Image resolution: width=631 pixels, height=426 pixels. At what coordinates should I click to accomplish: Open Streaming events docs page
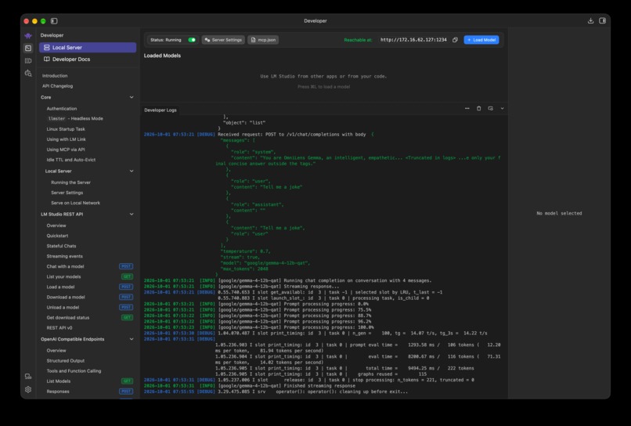64,257
